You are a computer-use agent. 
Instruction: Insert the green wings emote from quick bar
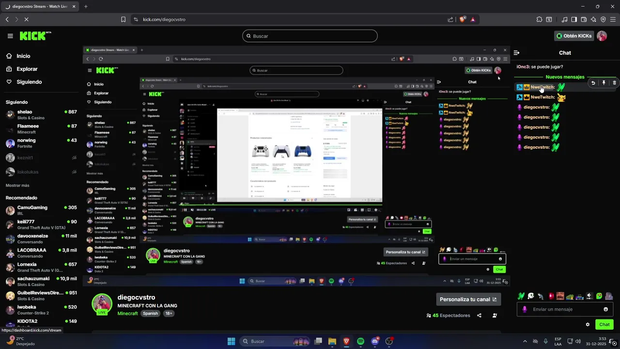(521, 296)
